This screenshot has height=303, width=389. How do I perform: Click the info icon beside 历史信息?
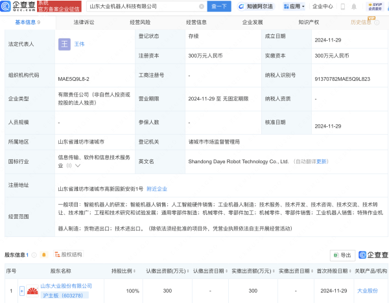(377, 23)
